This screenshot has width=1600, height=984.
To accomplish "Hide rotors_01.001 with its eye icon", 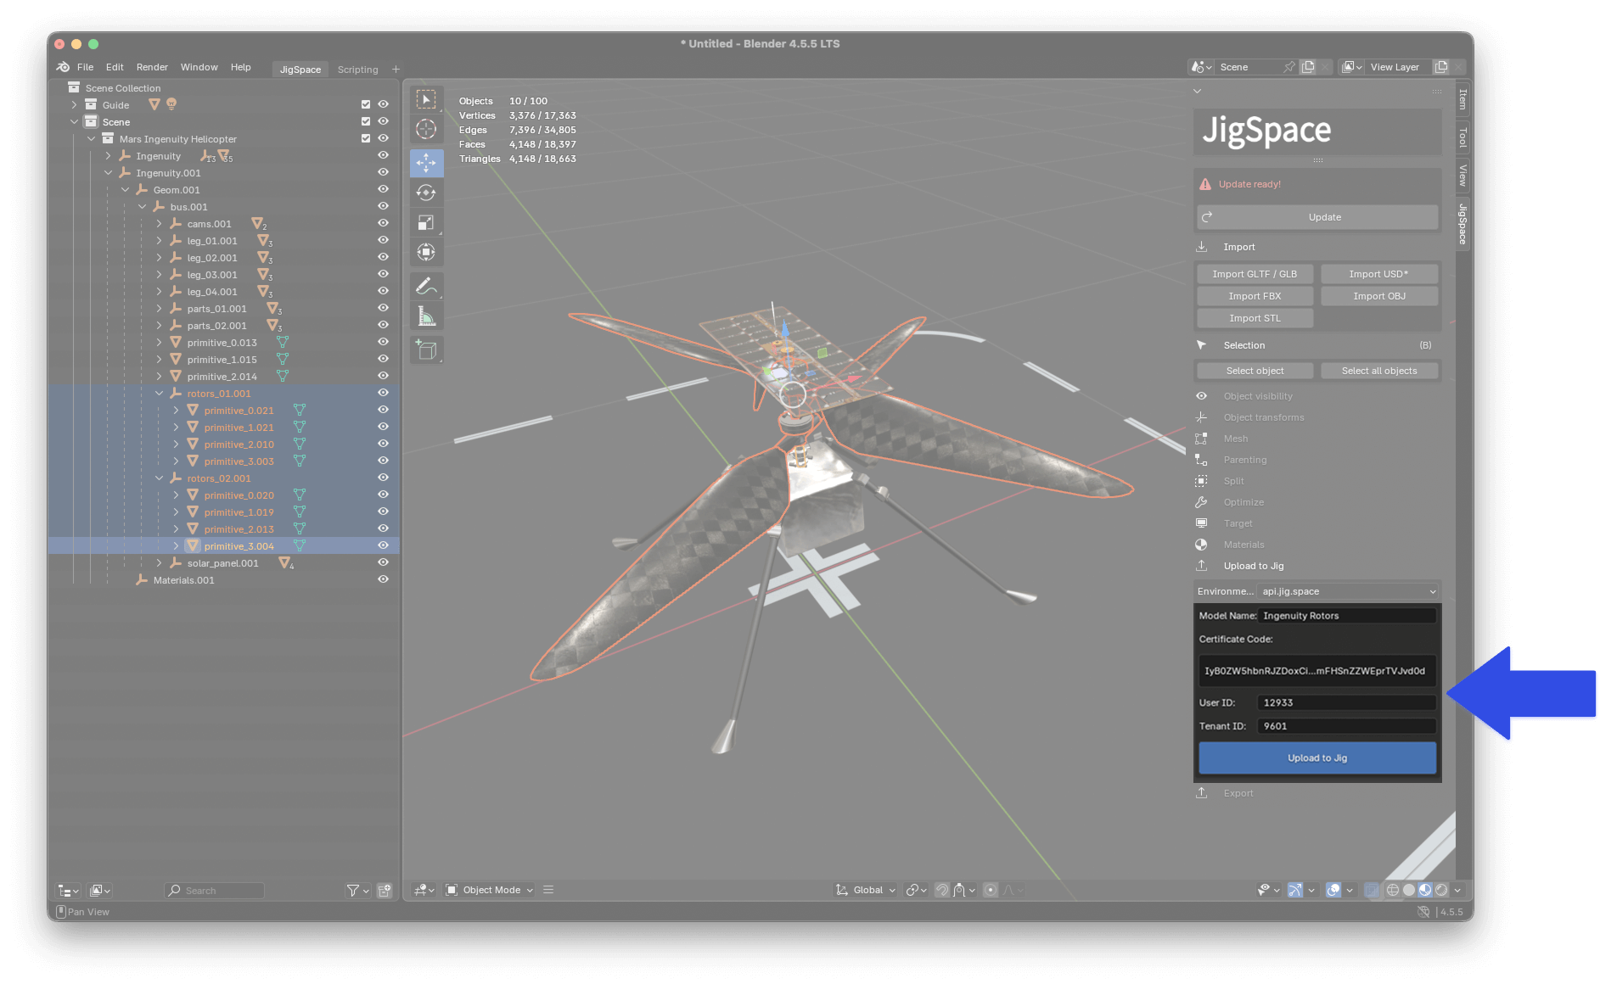I will point(383,393).
